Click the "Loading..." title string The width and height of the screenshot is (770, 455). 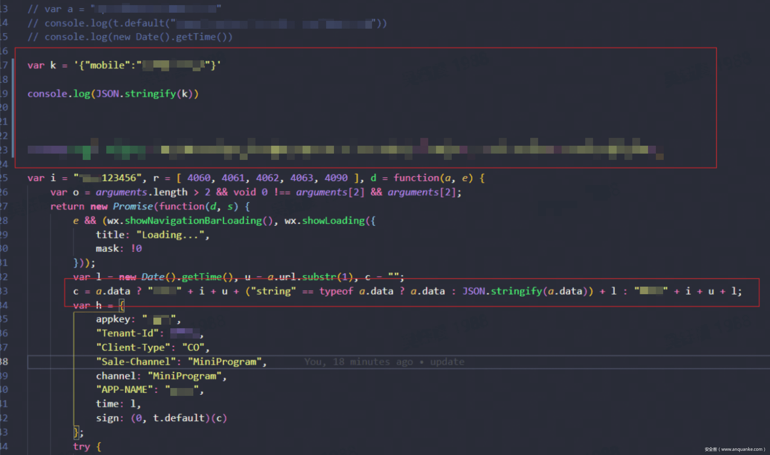pos(170,235)
